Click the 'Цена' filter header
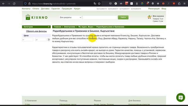 36,36
